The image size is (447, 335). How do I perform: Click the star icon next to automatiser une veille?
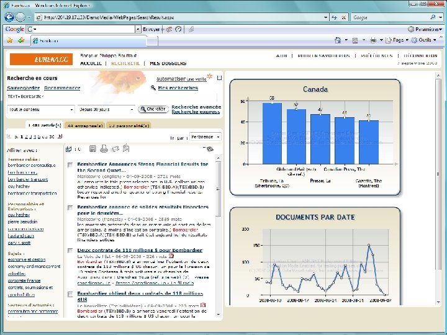pyautogui.click(x=210, y=76)
